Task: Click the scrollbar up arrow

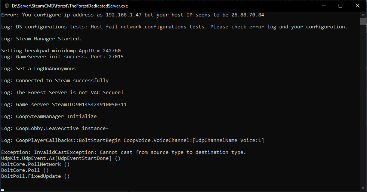Action: click(363, 15)
